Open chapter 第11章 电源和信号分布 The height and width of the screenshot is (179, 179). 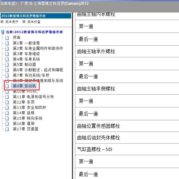click(x=33, y=97)
